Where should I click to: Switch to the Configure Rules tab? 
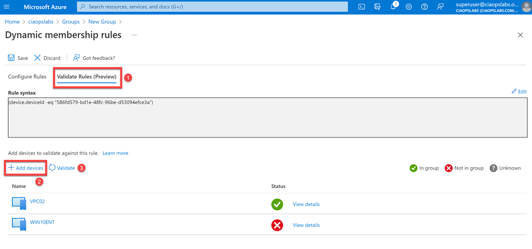(x=27, y=77)
